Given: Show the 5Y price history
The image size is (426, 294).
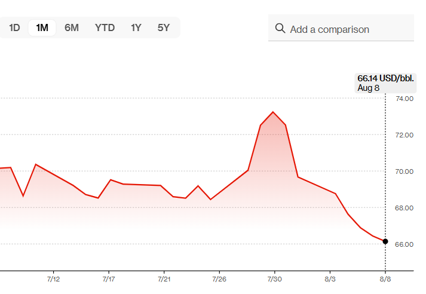Looking at the screenshot, I should click(164, 27).
